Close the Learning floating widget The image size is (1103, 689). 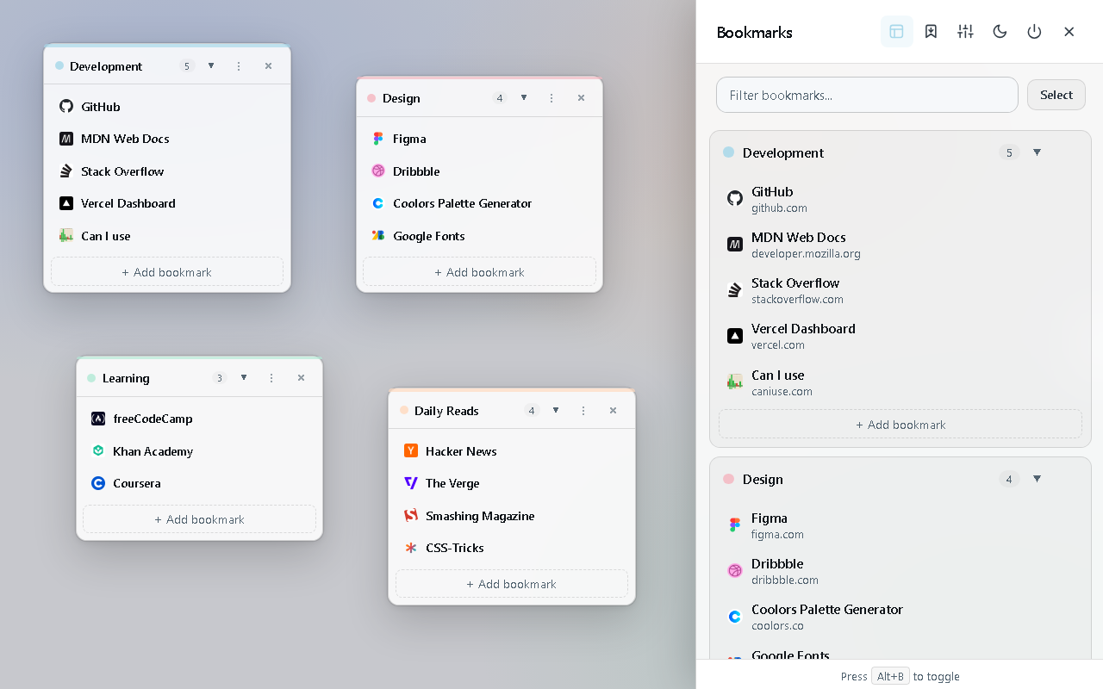pos(301,378)
